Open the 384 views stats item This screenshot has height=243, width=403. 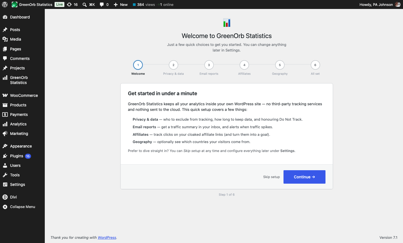[x=144, y=4]
